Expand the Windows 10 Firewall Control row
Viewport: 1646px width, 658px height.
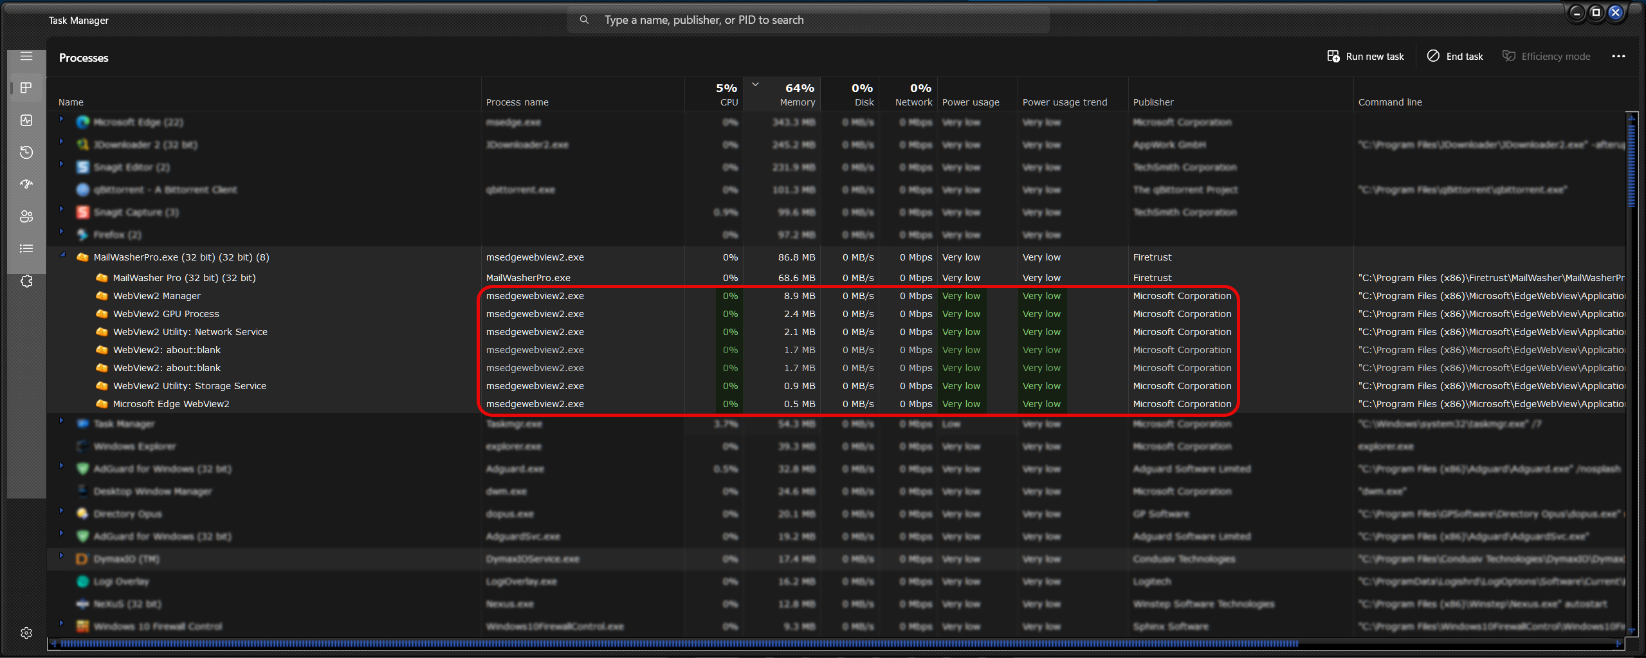pyautogui.click(x=62, y=623)
